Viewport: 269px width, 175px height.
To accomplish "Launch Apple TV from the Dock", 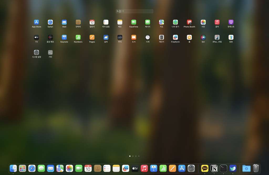I will tap(135, 168).
